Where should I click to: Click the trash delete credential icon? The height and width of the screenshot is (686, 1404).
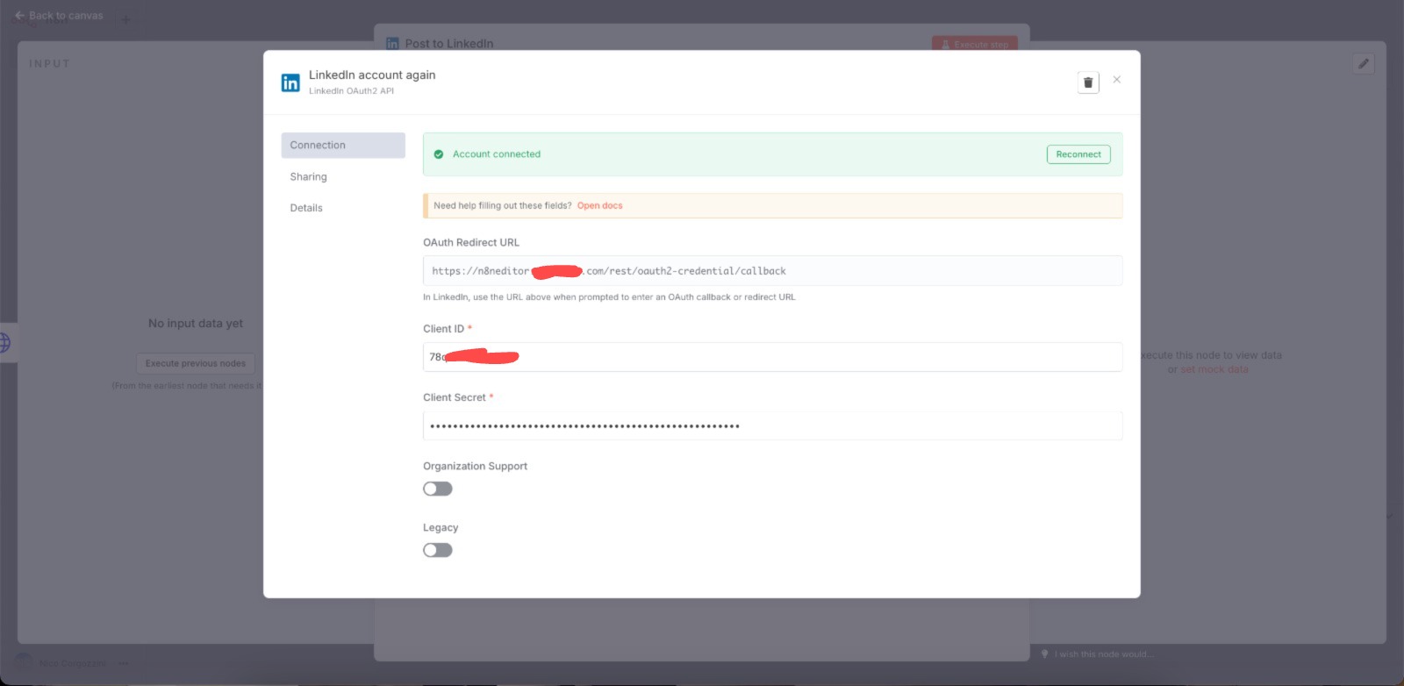click(x=1088, y=82)
